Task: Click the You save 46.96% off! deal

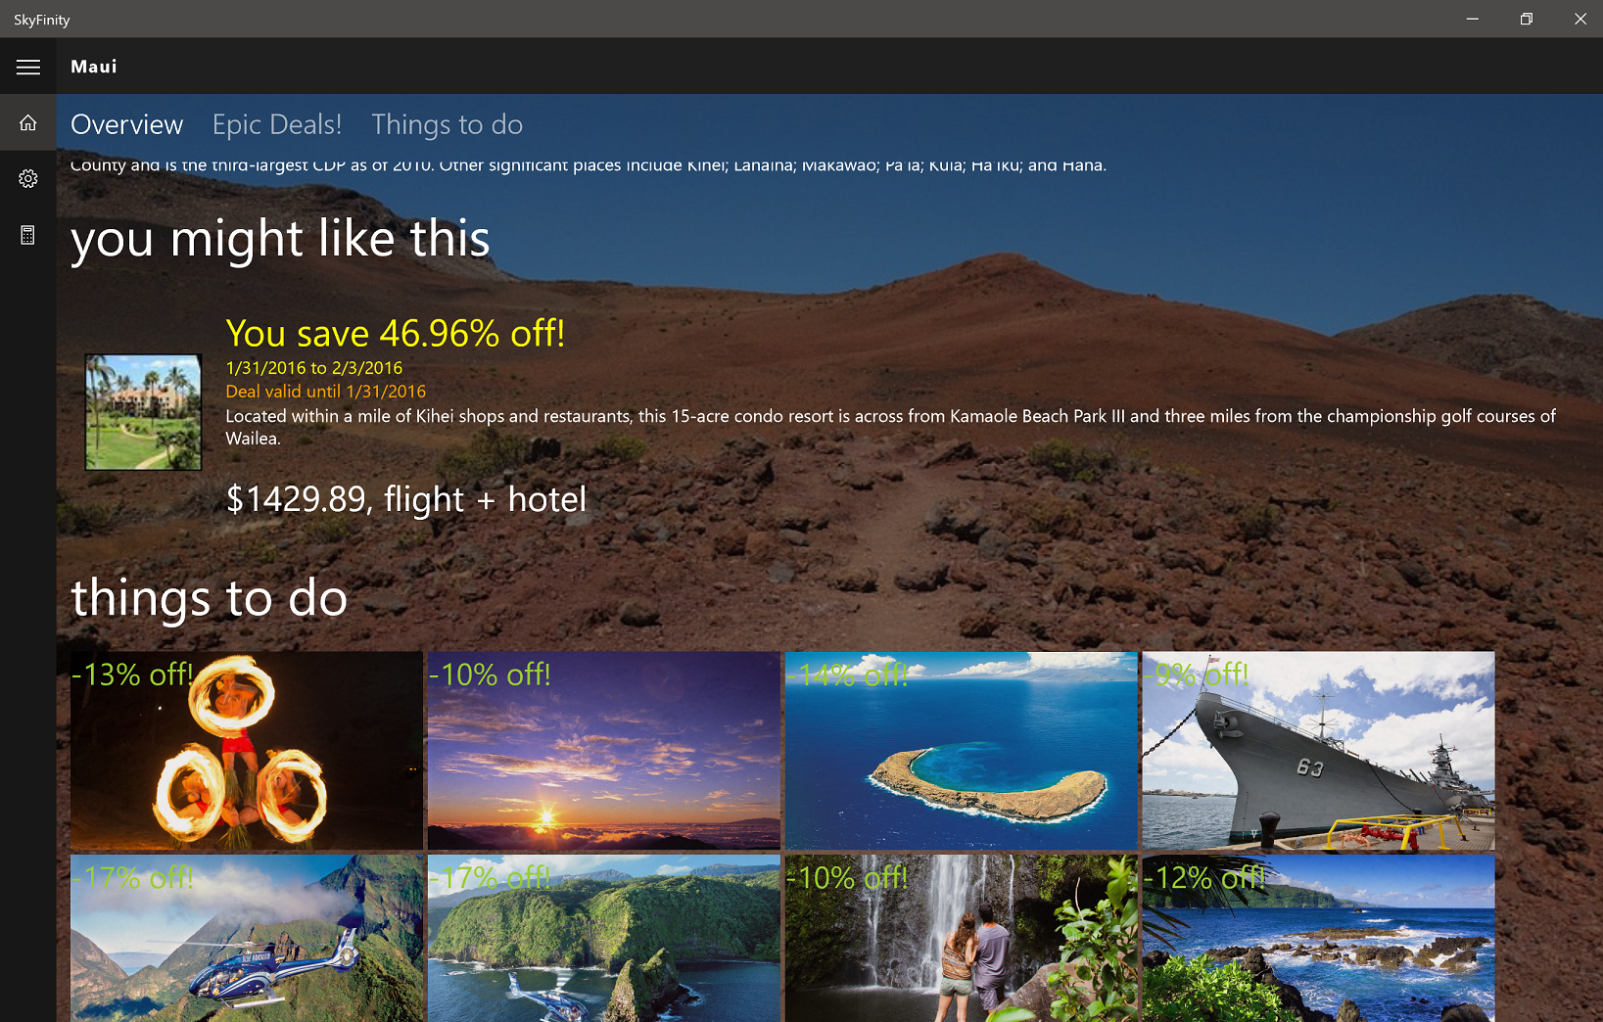Action: pos(396,333)
